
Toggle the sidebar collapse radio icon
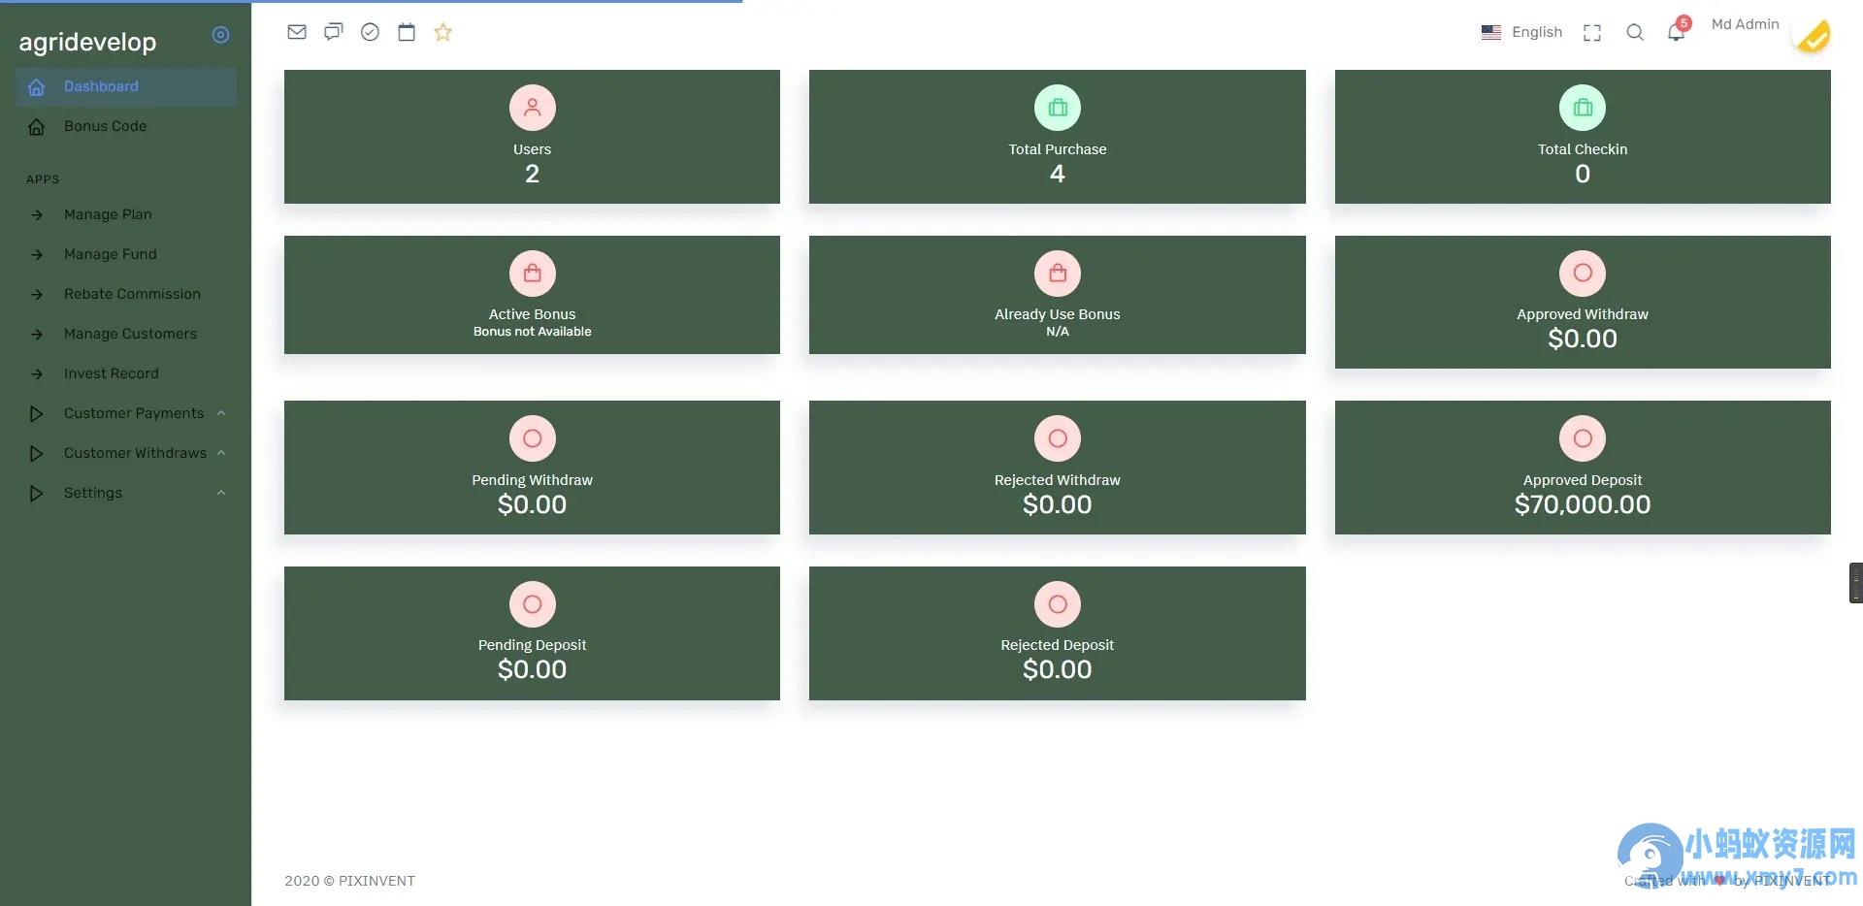click(x=221, y=35)
